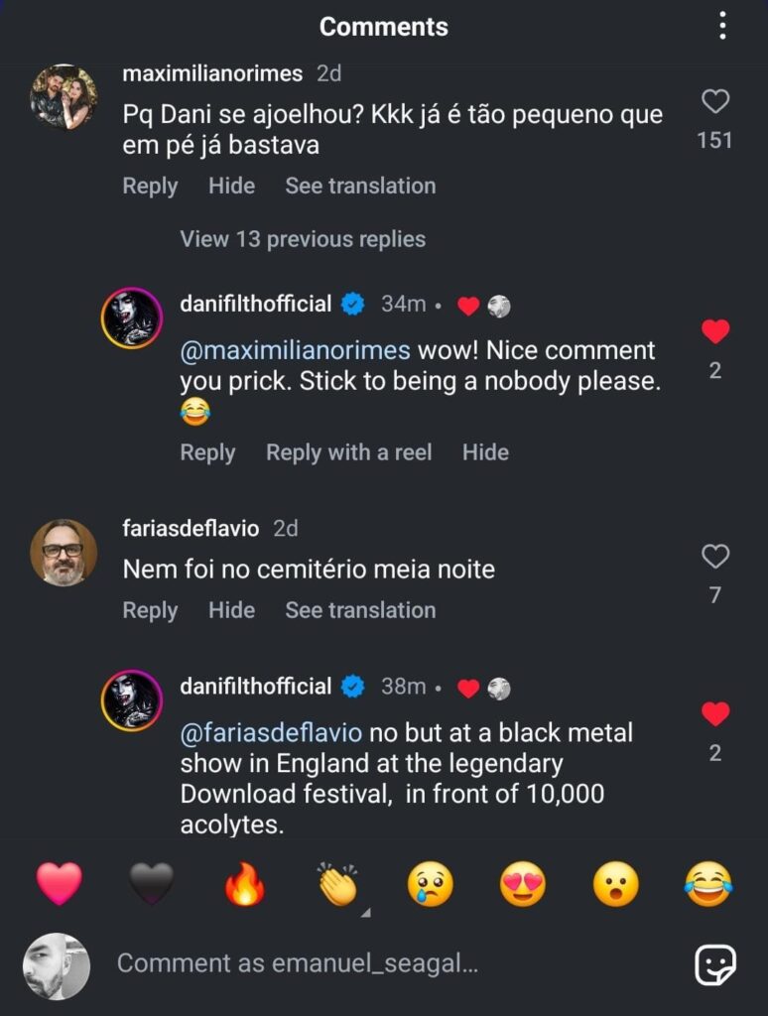Click Reply with a reel
Image resolution: width=768 pixels, height=1016 pixels.
point(348,452)
